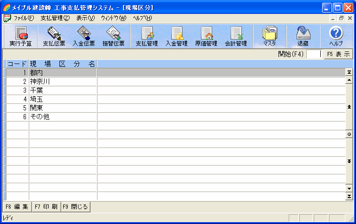
Task: Click the 入金管理 deposit management icon
Action: 176,36
